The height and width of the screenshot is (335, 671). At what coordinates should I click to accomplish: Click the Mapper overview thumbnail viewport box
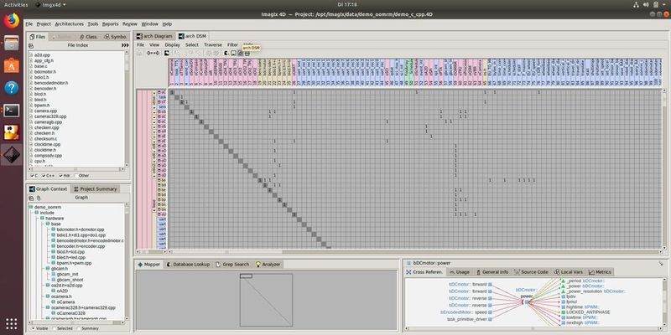click(246, 276)
